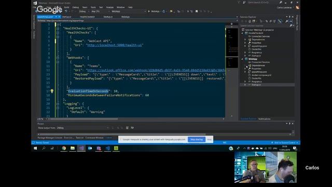Open the Build menu

click(66, 7)
